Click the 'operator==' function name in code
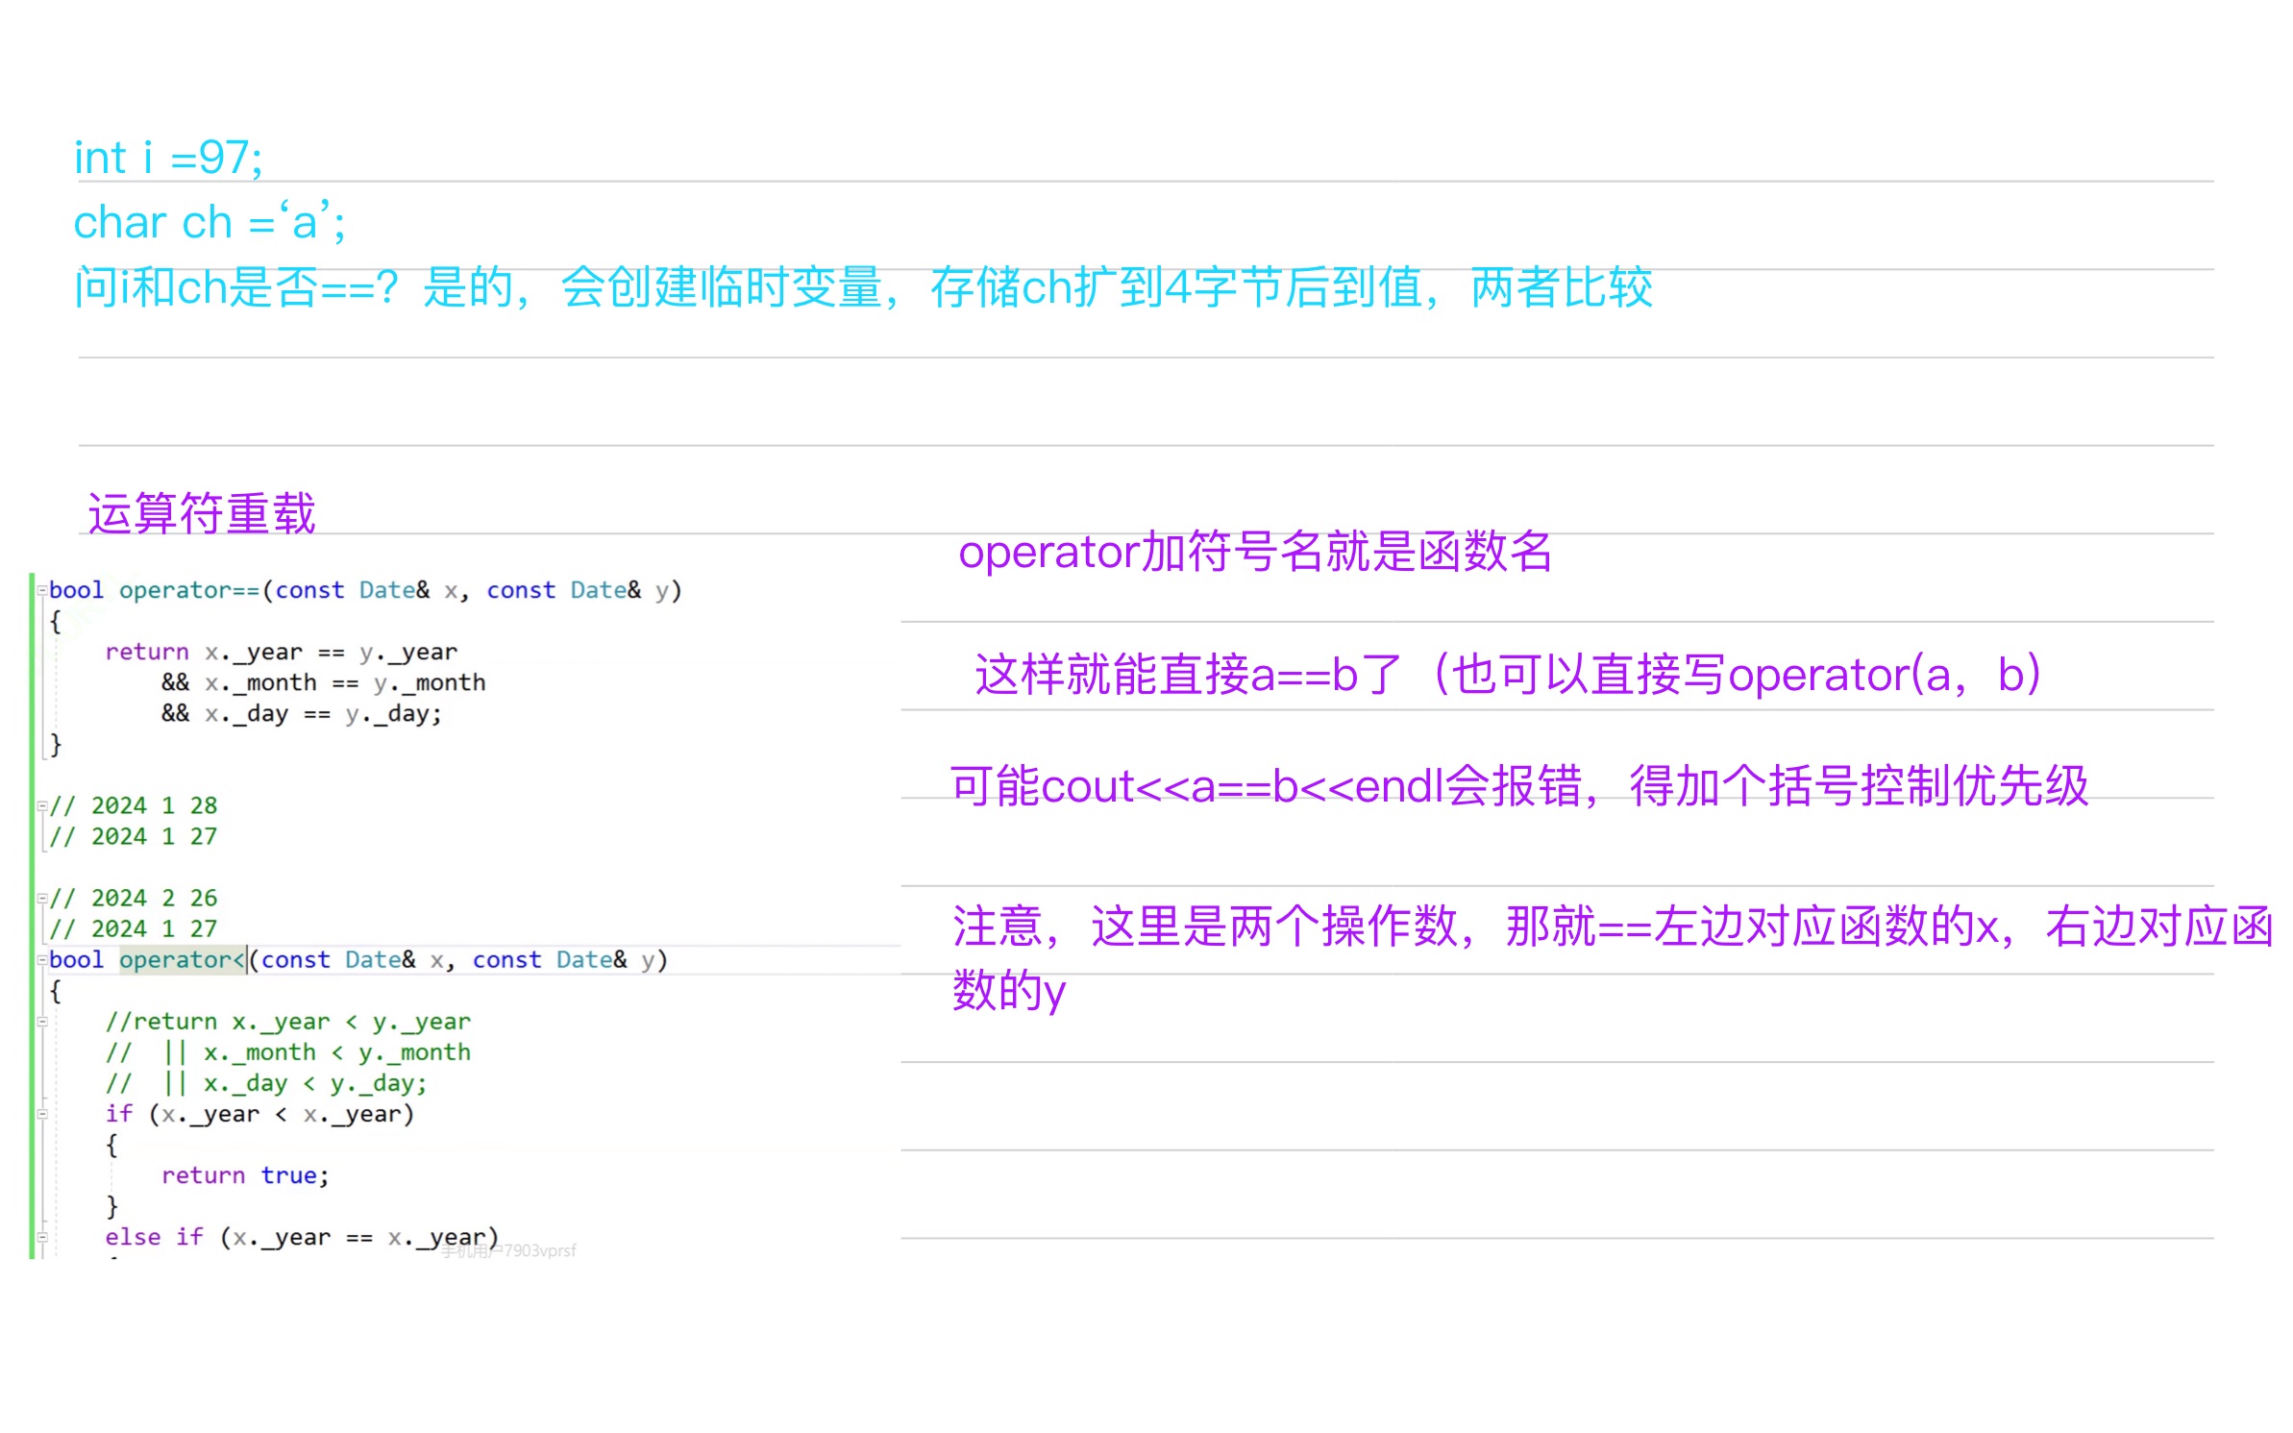The image size is (2293, 1433). click(189, 590)
